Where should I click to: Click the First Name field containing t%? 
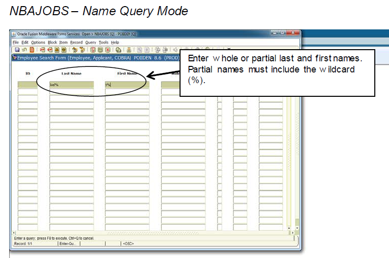click(127, 85)
